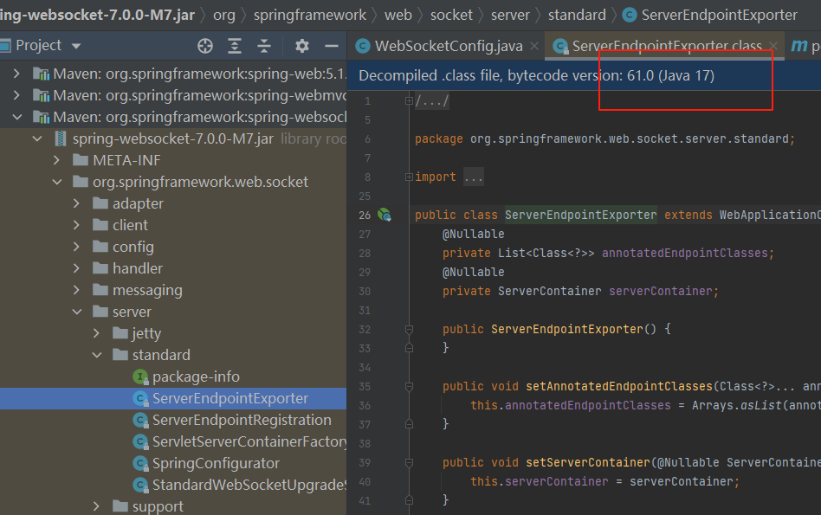Collapse the standard package
Screen dimensions: 821x515
click(x=97, y=355)
